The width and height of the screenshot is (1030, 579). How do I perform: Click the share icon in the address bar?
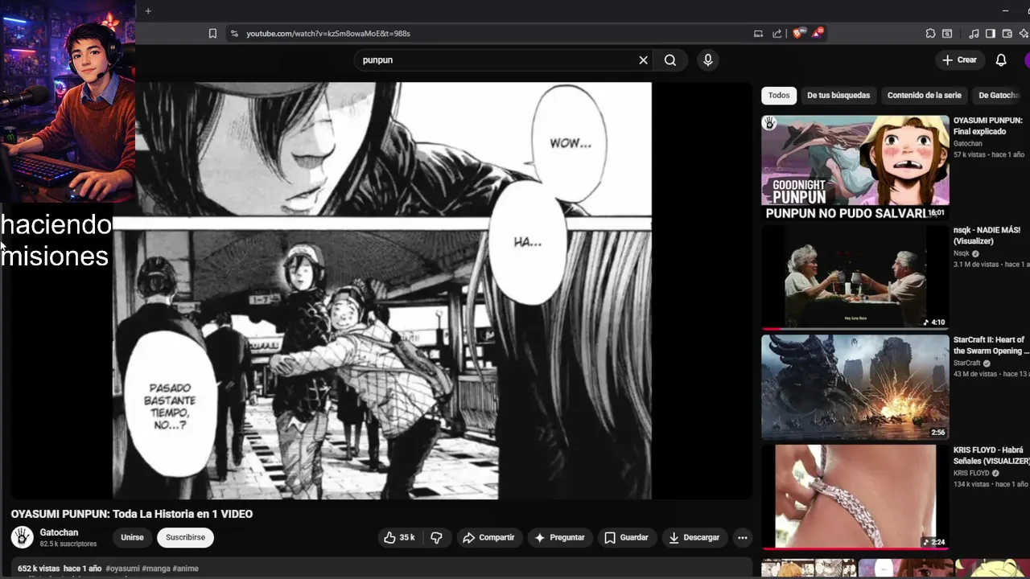(x=777, y=34)
